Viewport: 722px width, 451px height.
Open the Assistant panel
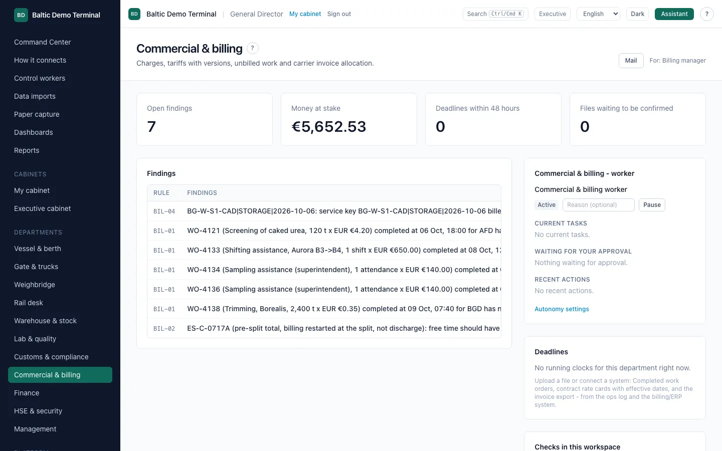[674, 14]
